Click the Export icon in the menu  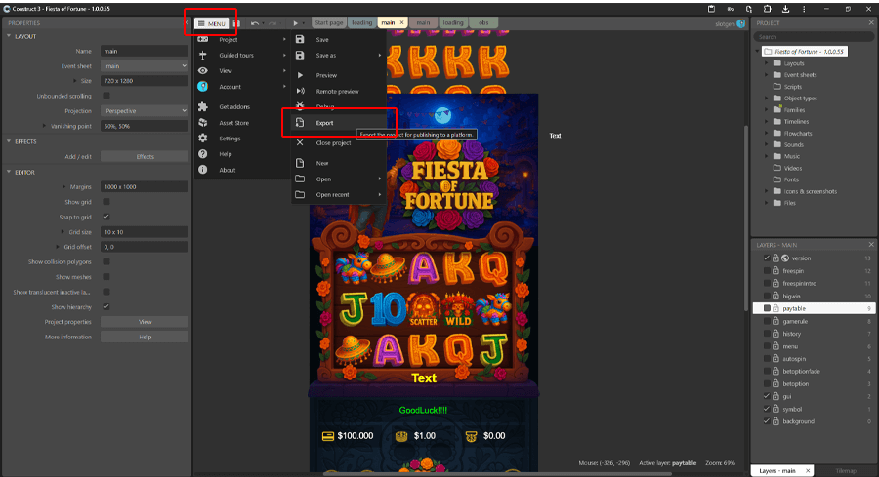[300, 123]
